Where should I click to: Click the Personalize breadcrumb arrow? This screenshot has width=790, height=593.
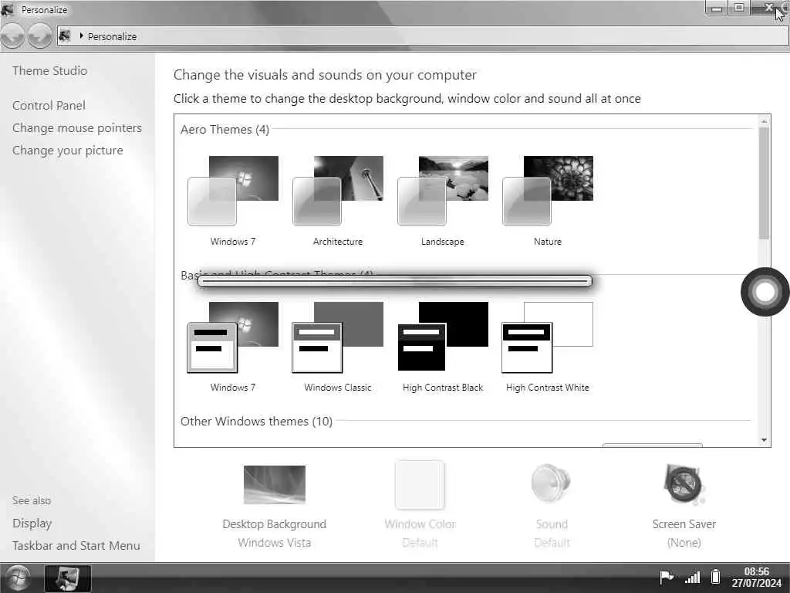click(81, 36)
